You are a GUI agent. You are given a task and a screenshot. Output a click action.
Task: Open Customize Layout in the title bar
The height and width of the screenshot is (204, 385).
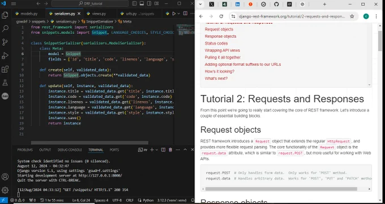[x=156, y=3]
